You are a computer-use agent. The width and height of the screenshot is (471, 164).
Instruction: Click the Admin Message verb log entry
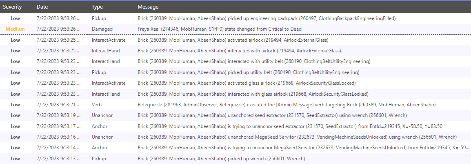coord(235,105)
